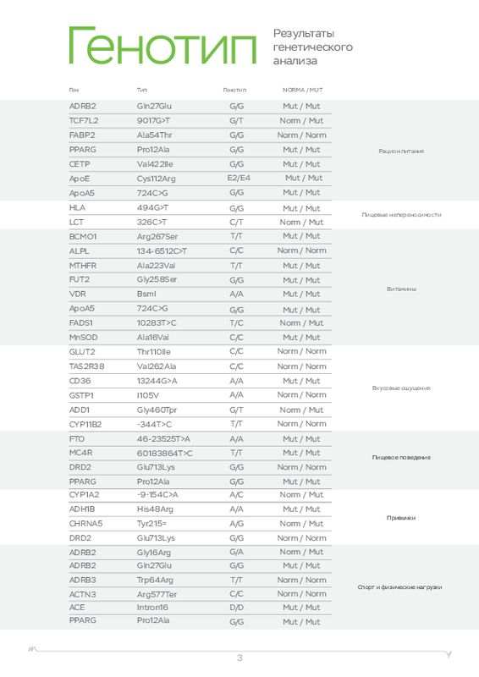Select the Пищевые непереносимости category label

pyautogui.click(x=401, y=215)
